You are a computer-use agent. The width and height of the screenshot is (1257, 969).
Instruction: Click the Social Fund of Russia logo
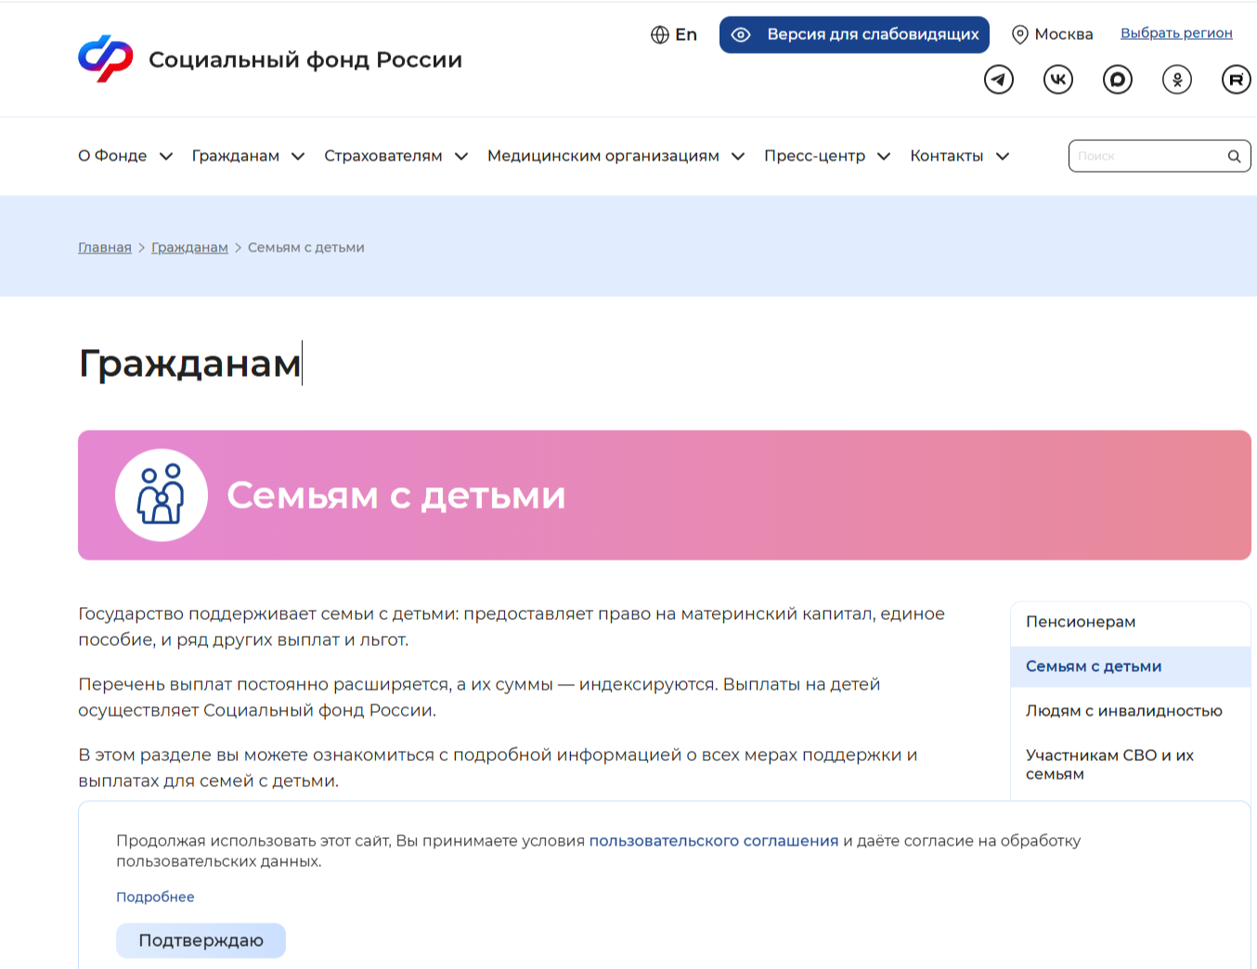(106, 58)
